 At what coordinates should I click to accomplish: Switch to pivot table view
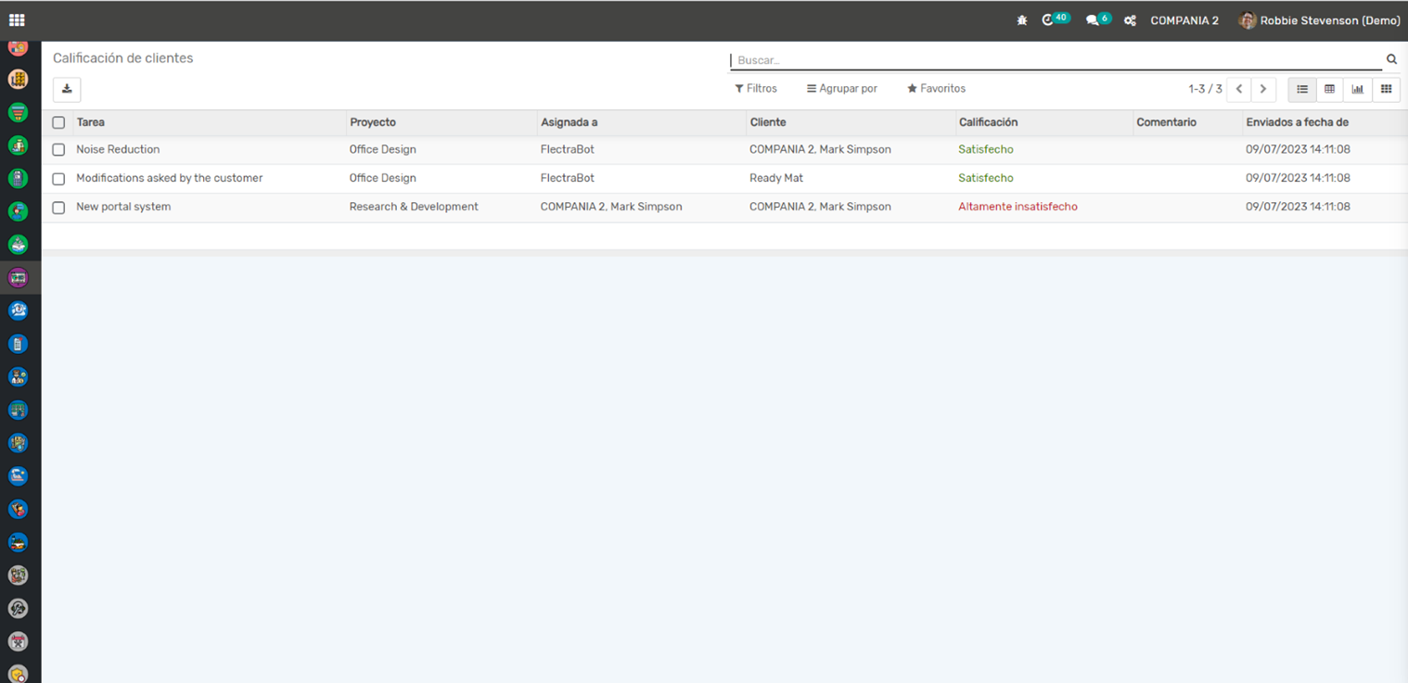[1329, 89]
